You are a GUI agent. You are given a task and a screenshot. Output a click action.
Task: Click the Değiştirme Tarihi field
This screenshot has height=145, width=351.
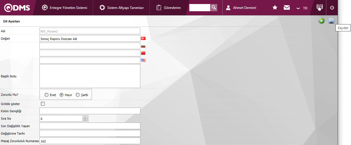[90, 133]
